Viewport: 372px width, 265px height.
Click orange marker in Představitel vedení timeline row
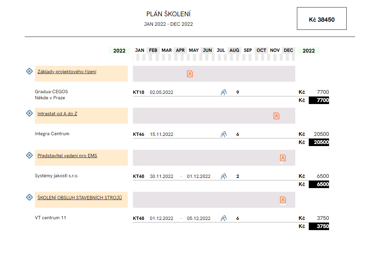coord(283,158)
